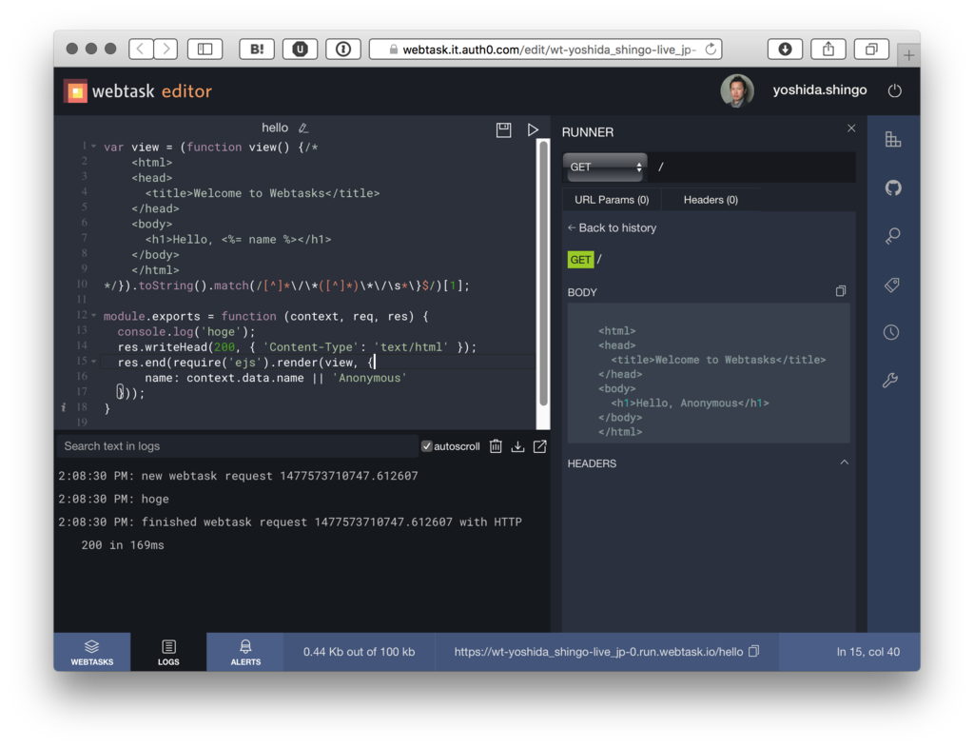Image resolution: width=974 pixels, height=748 pixels.
Task: Close the Runner panel
Action: tap(851, 128)
